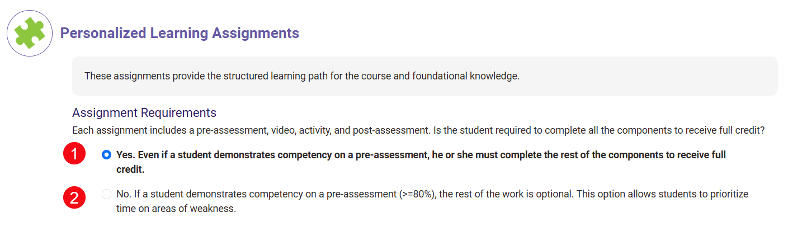The image size is (788, 231).
Task: Click the bold word "Yes." in first option
Action: click(x=125, y=155)
